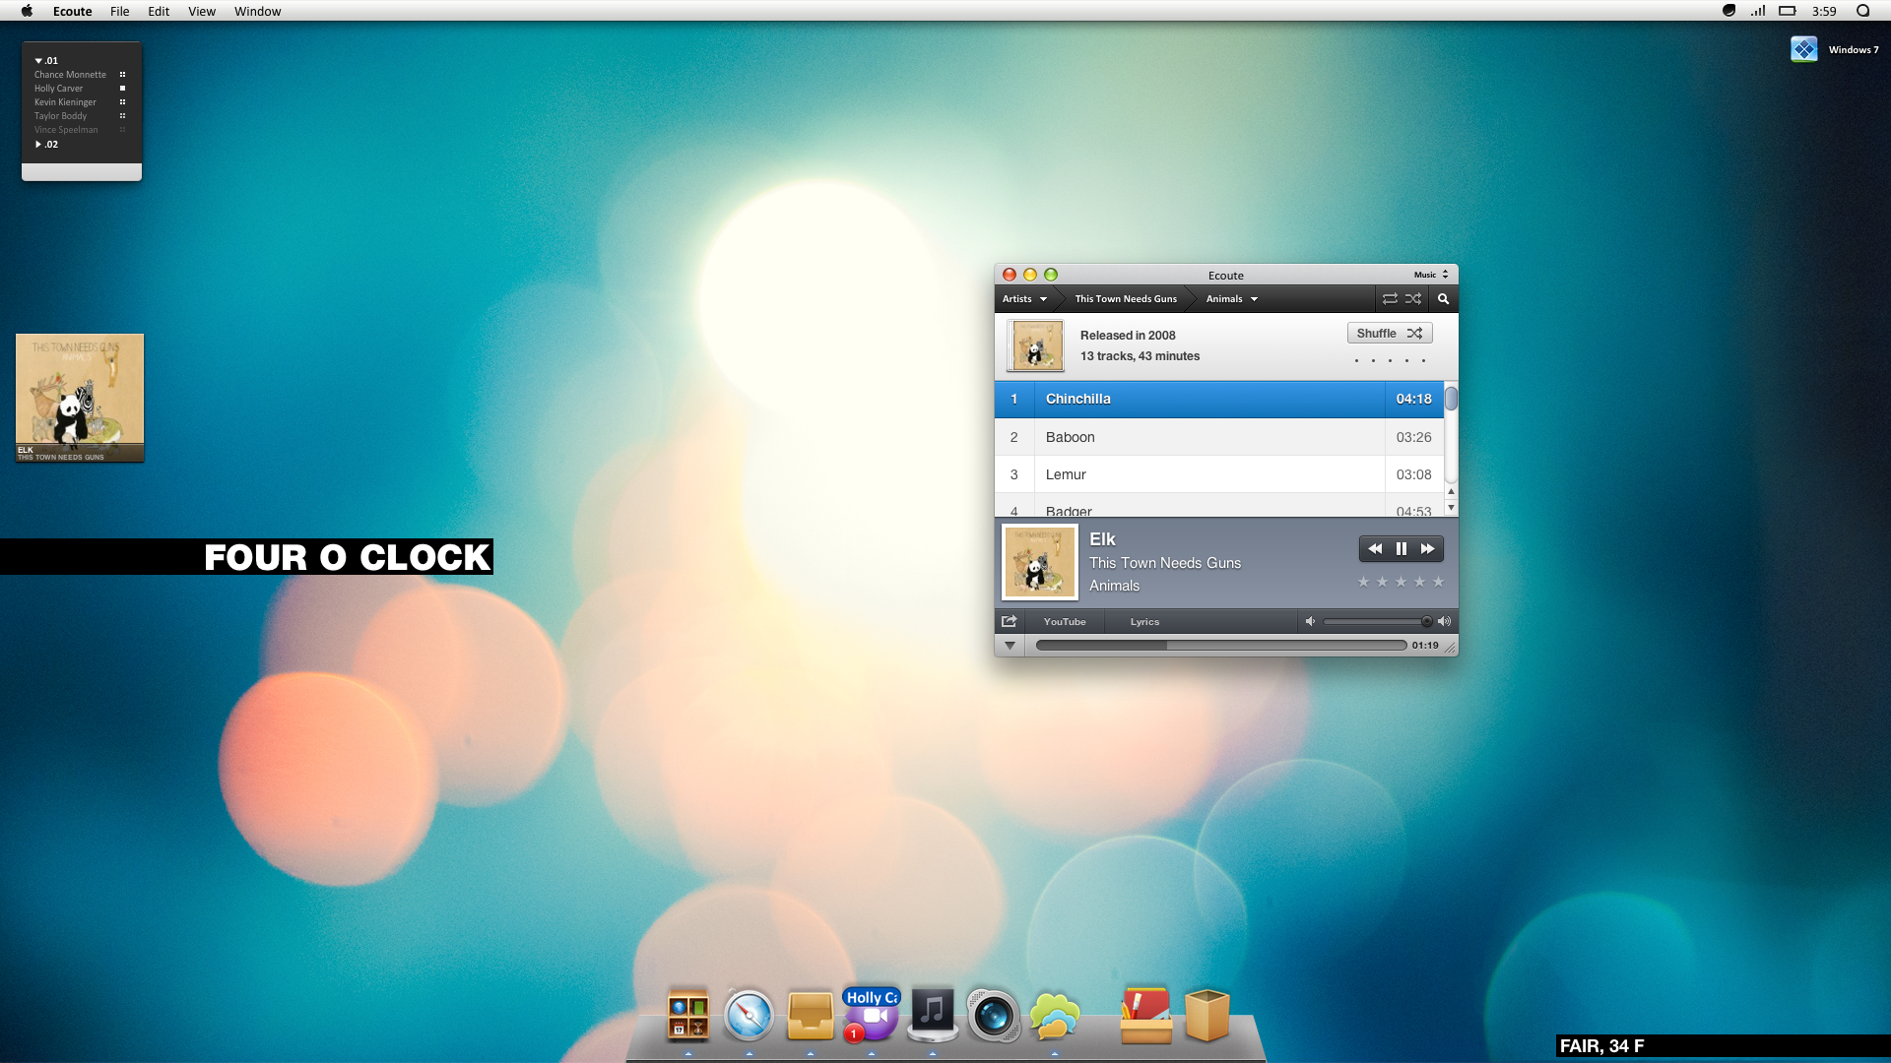Screen dimensions: 1891x1063
Task: Skip to next track with forward button
Action: click(x=1428, y=549)
